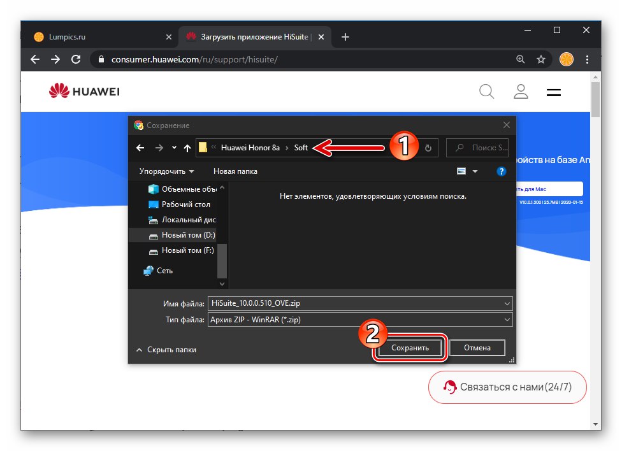622x451 pixels.
Task: Open the Chrome profile avatar
Action: coord(566,59)
